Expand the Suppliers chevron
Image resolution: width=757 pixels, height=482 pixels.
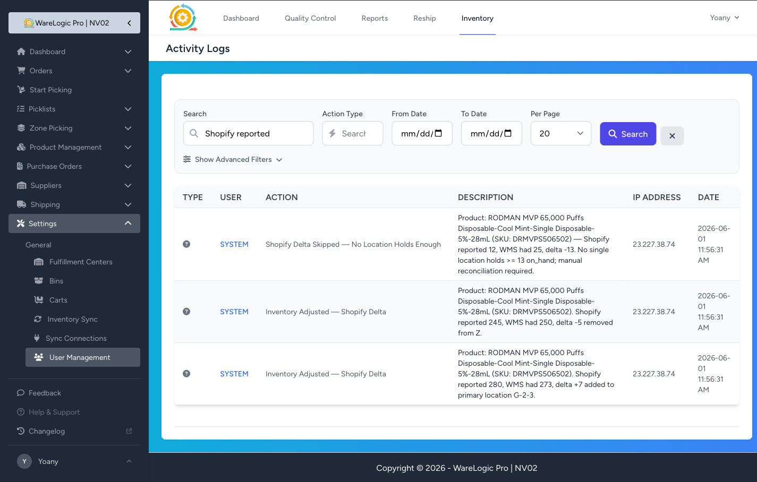point(128,185)
